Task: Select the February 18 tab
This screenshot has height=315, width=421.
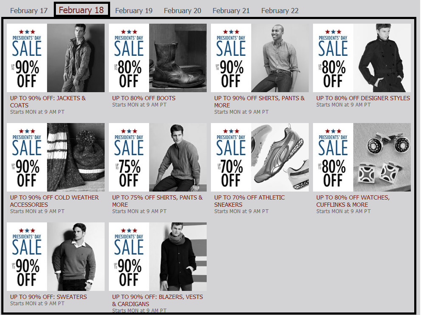Action: (81, 10)
